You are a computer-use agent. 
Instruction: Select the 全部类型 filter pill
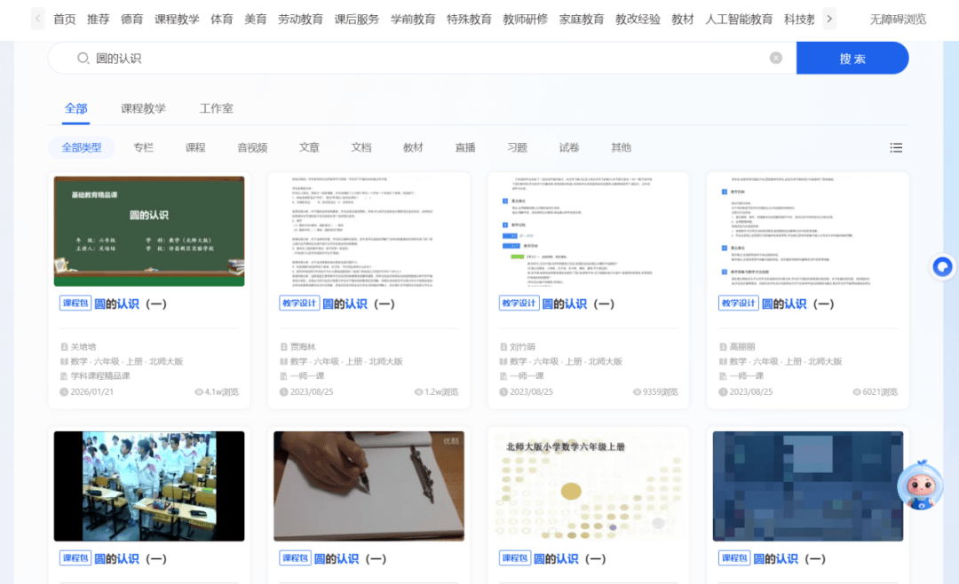point(82,147)
